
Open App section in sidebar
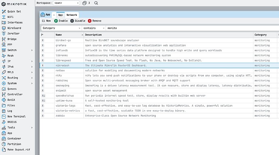pyautogui.click(x=10, y=133)
